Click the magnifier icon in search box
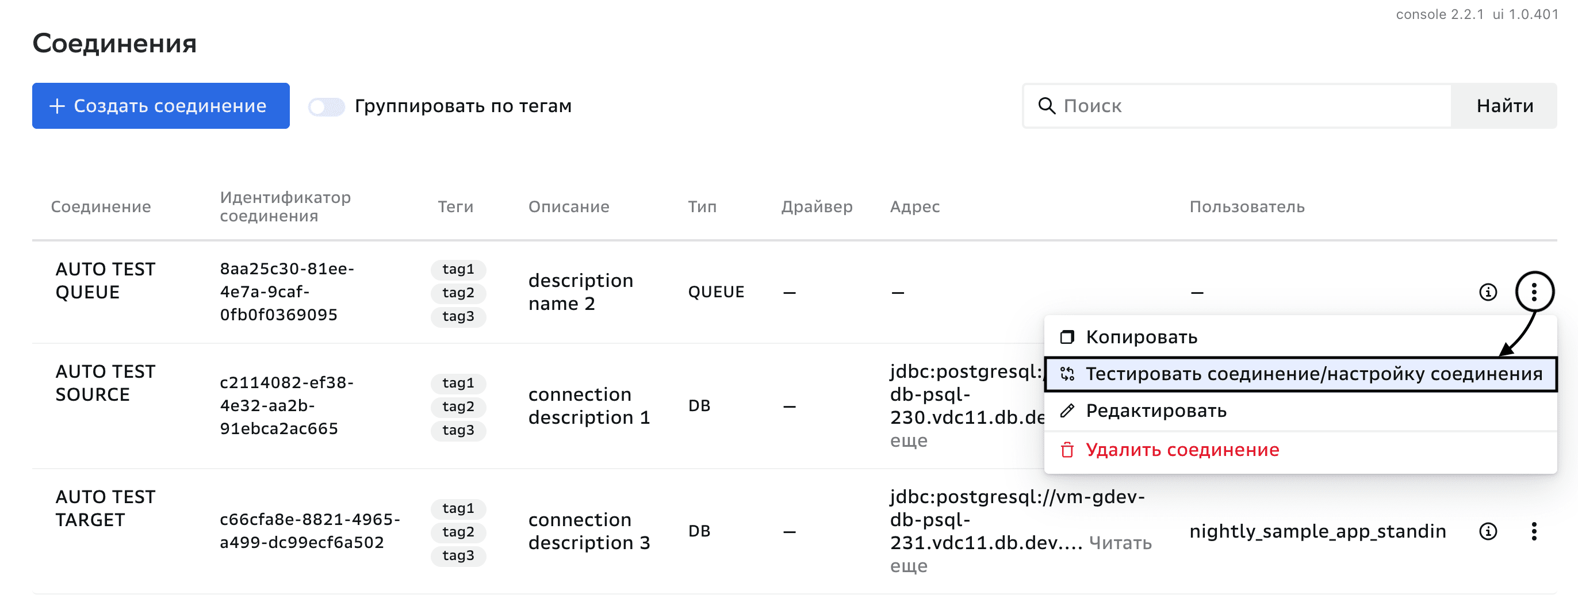This screenshot has height=598, width=1578. pyautogui.click(x=1046, y=106)
